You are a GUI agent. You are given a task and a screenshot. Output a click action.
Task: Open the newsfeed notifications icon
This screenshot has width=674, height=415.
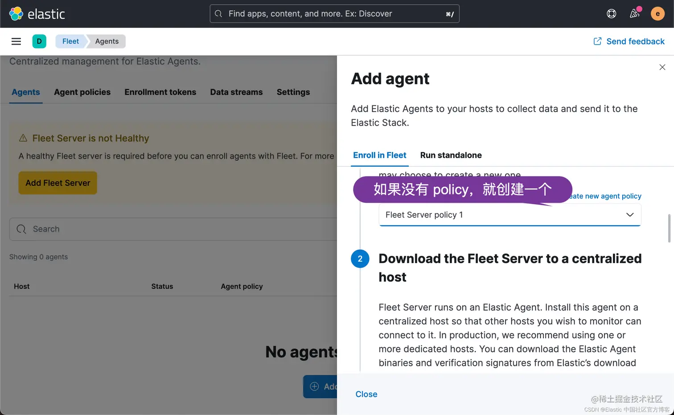click(635, 13)
